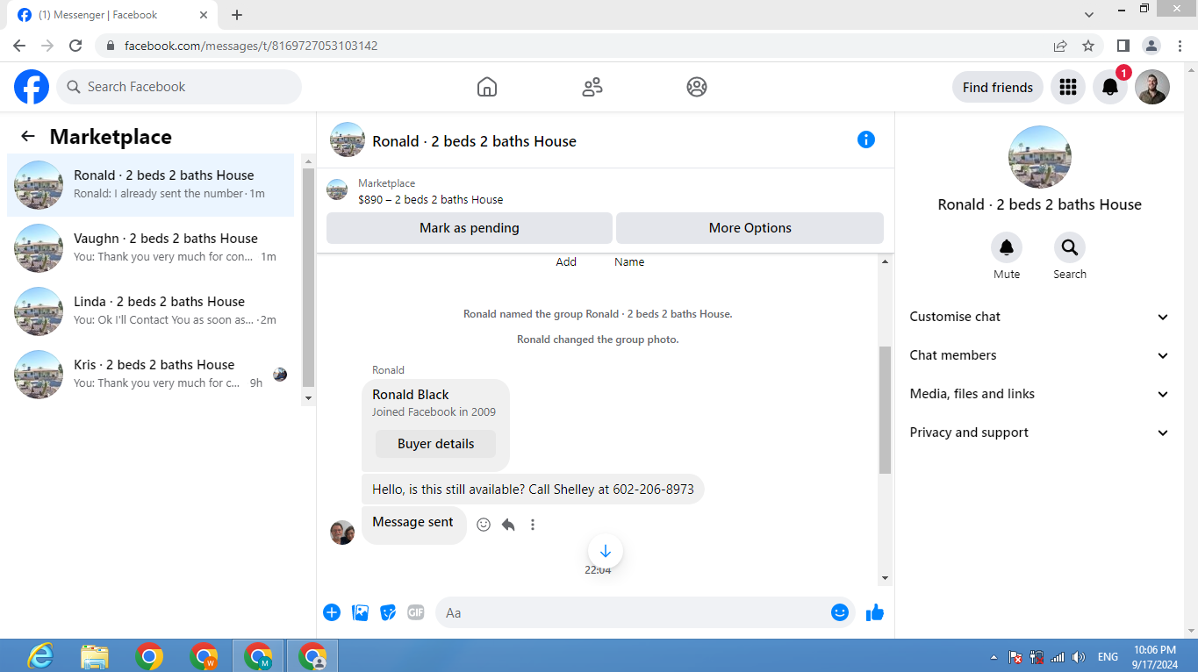Screen dimensions: 1198x672
Task: Share this page from address bar
Action: point(1060,46)
